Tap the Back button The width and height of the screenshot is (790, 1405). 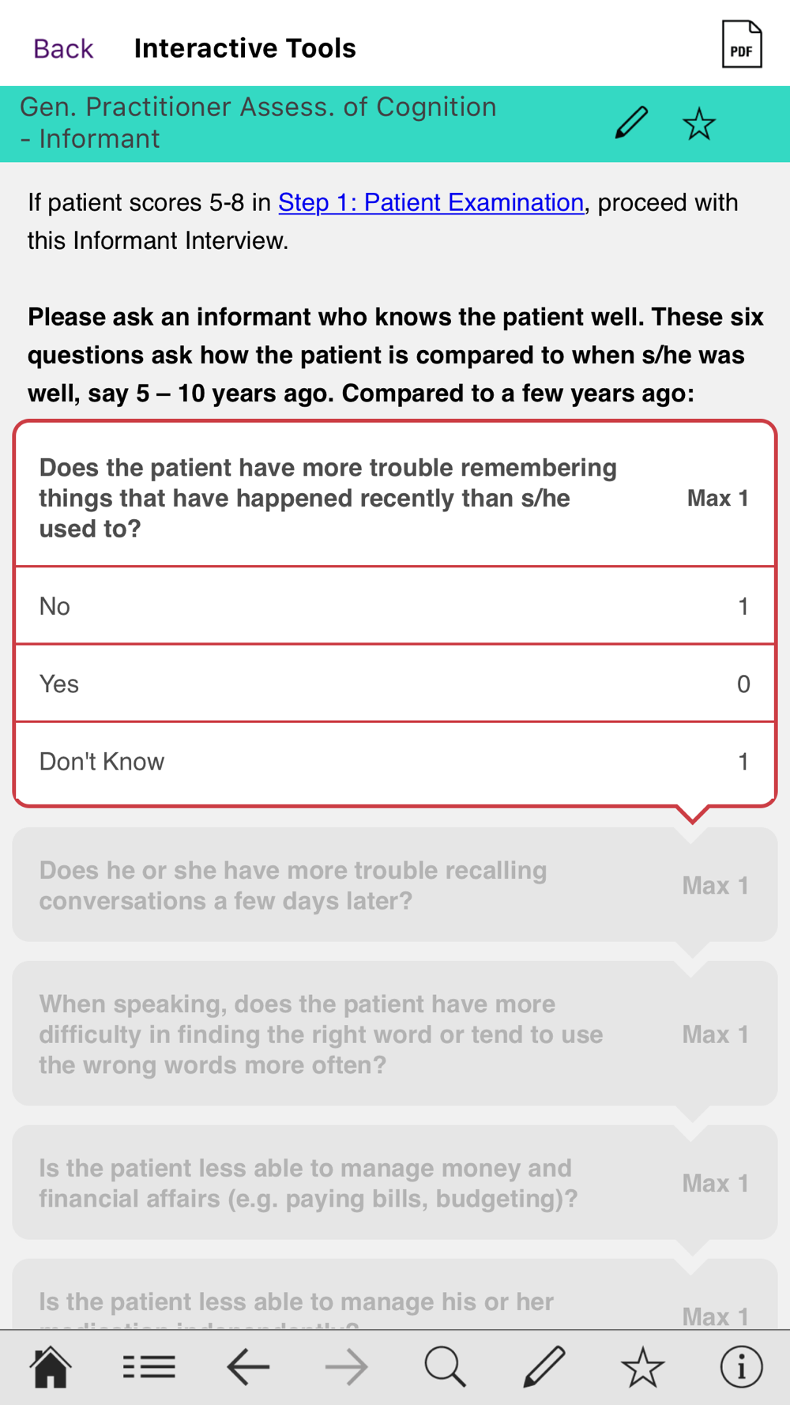pos(63,49)
